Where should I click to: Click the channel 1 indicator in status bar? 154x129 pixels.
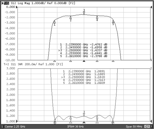(2, 127)
